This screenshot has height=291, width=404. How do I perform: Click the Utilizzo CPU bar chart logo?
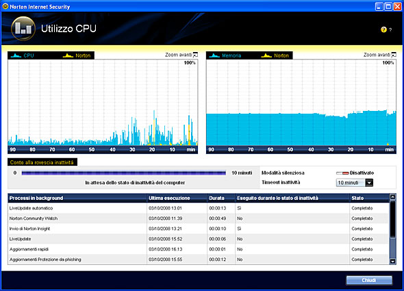(23, 28)
